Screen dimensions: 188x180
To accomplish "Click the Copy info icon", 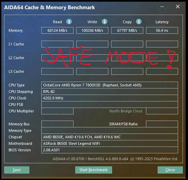I will (139, 22).
